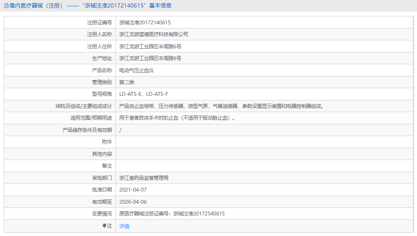Click the 附件 label

[107, 142]
